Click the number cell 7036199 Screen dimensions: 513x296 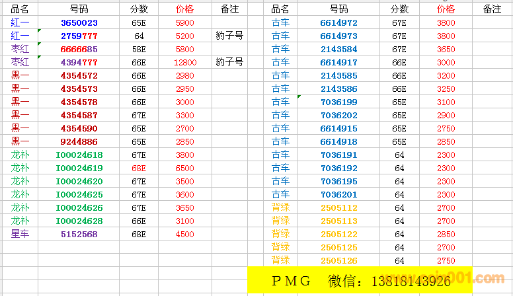click(338, 102)
